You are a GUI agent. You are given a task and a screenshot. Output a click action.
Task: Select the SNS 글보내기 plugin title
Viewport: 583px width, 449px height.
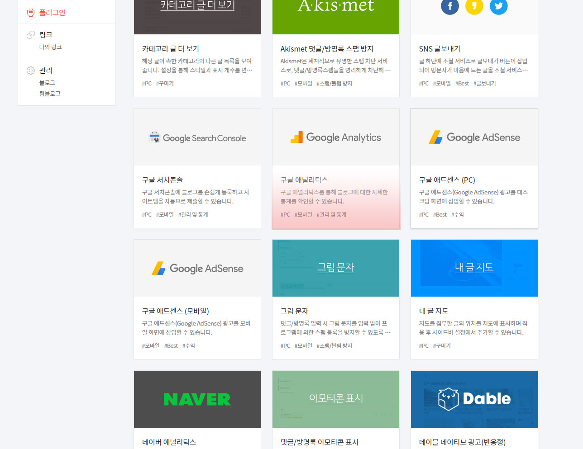(x=440, y=49)
